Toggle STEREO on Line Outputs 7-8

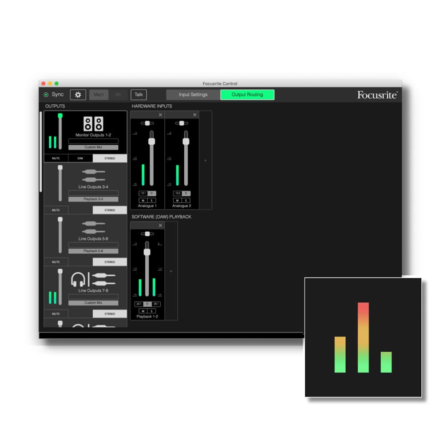point(110,314)
